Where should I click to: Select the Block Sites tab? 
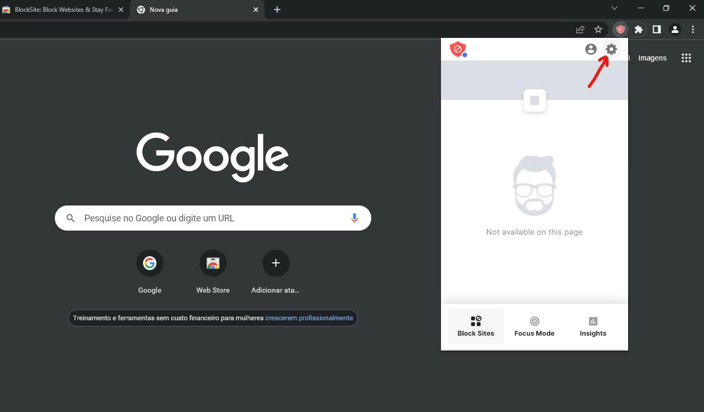coord(476,326)
